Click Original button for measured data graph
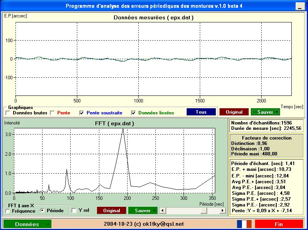The image size is (308, 230). (234, 112)
